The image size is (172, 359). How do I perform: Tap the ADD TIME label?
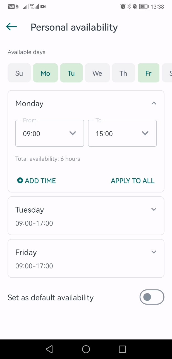pyautogui.click(x=40, y=181)
